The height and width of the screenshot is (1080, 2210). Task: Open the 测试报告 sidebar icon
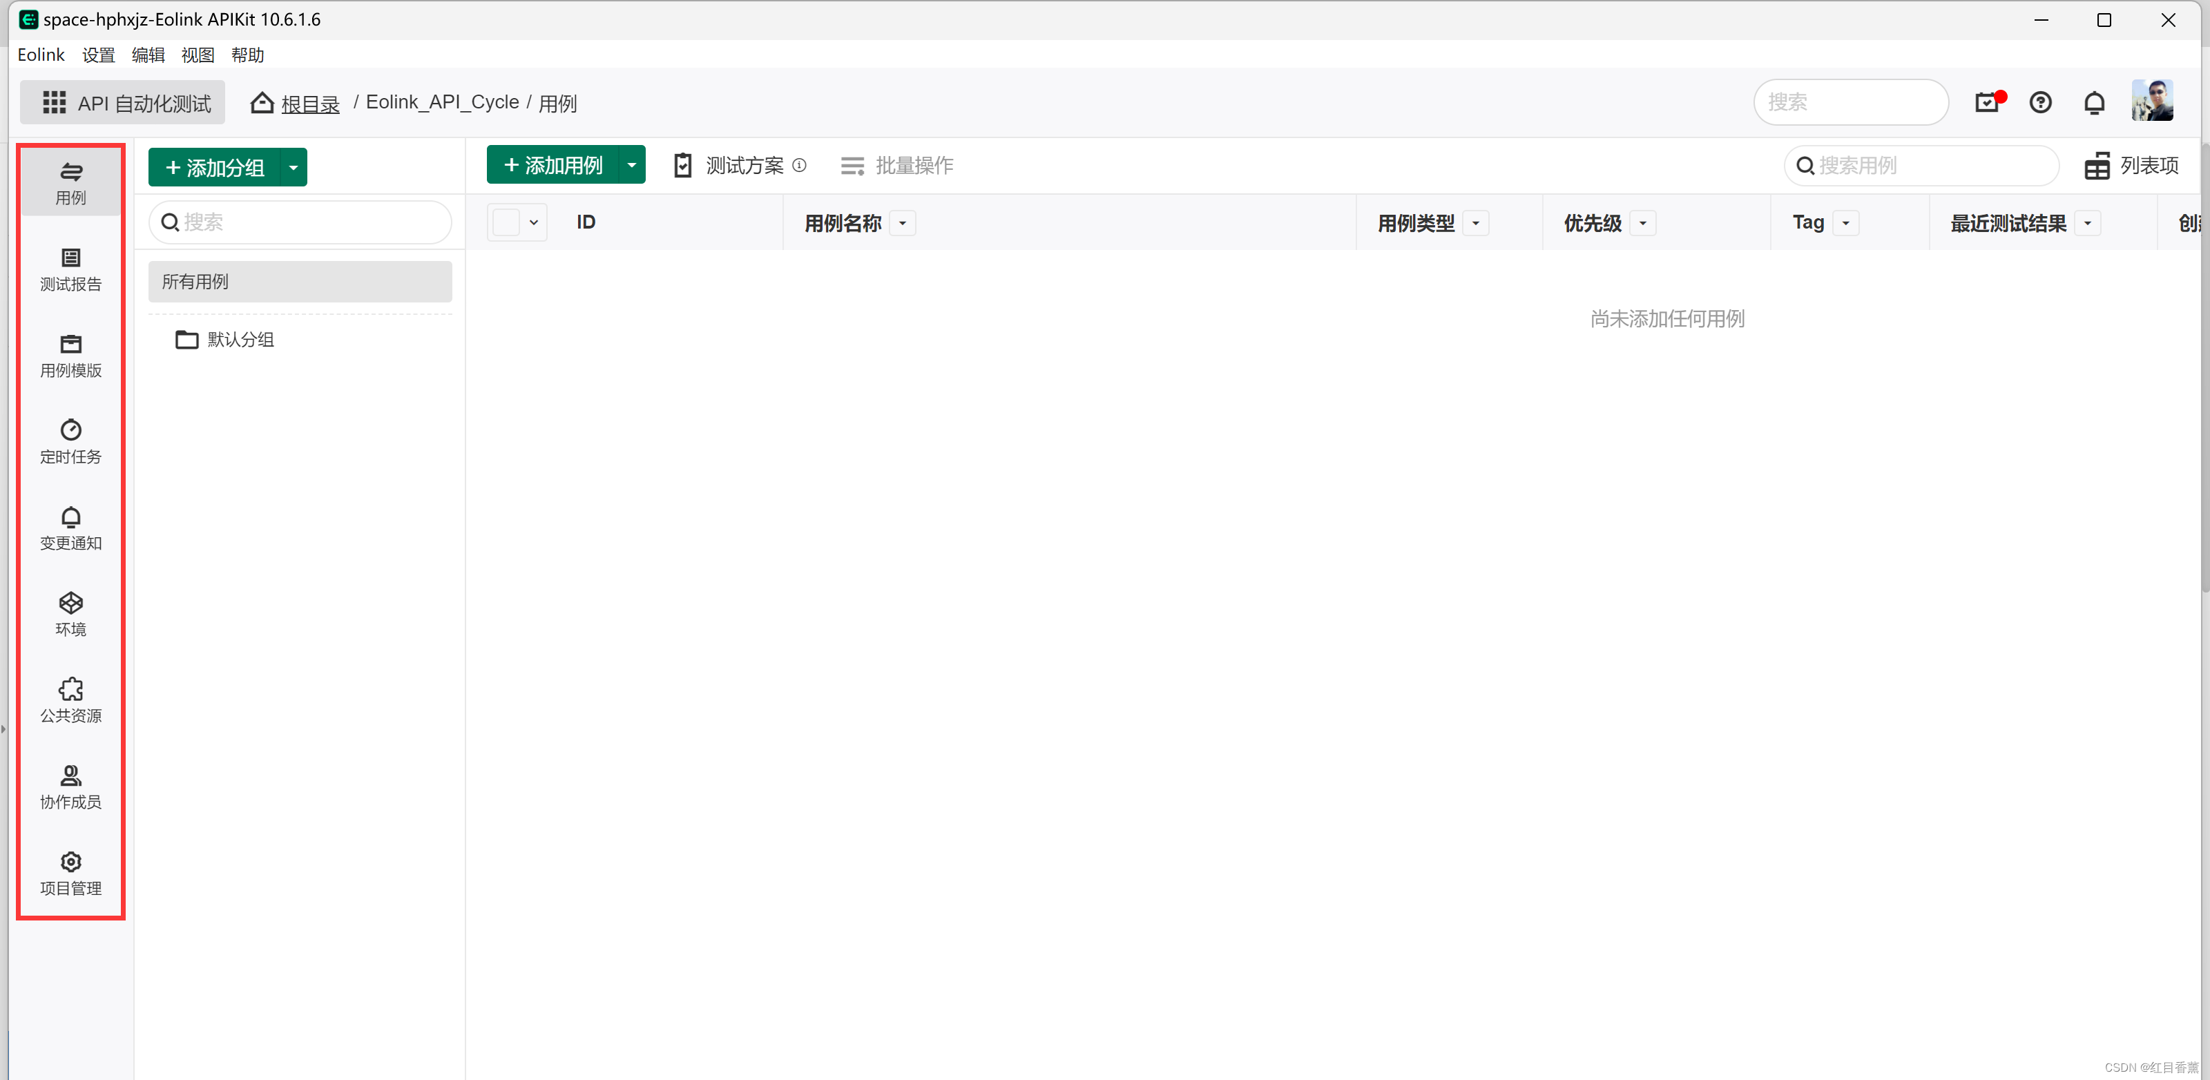70,269
